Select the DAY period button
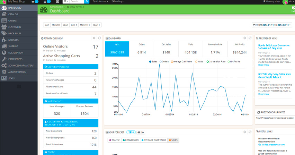Image resolution: width=295 pixels, height=155 pixels. point(47,25)
